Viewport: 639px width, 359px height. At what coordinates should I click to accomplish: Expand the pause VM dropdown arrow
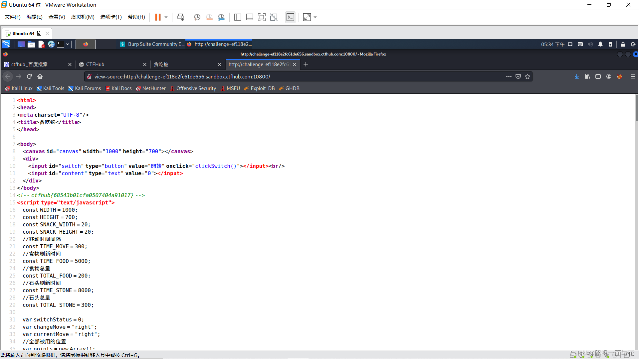[x=166, y=17]
